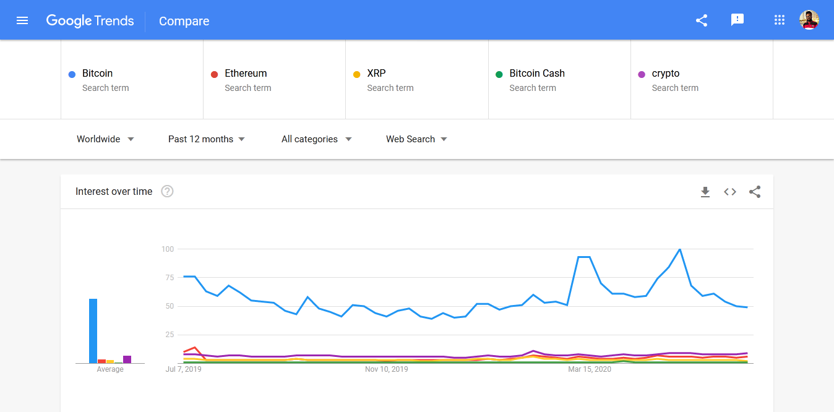Open the hamburger main menu
The image size is (834, 412).
click(22, 20)
